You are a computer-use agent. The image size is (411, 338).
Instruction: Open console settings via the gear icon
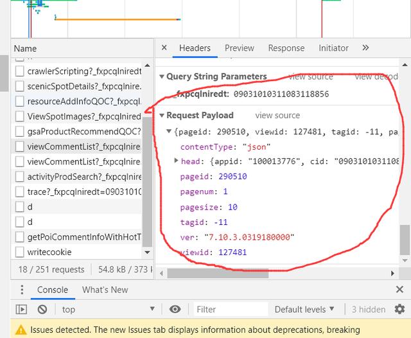[399, 309]
